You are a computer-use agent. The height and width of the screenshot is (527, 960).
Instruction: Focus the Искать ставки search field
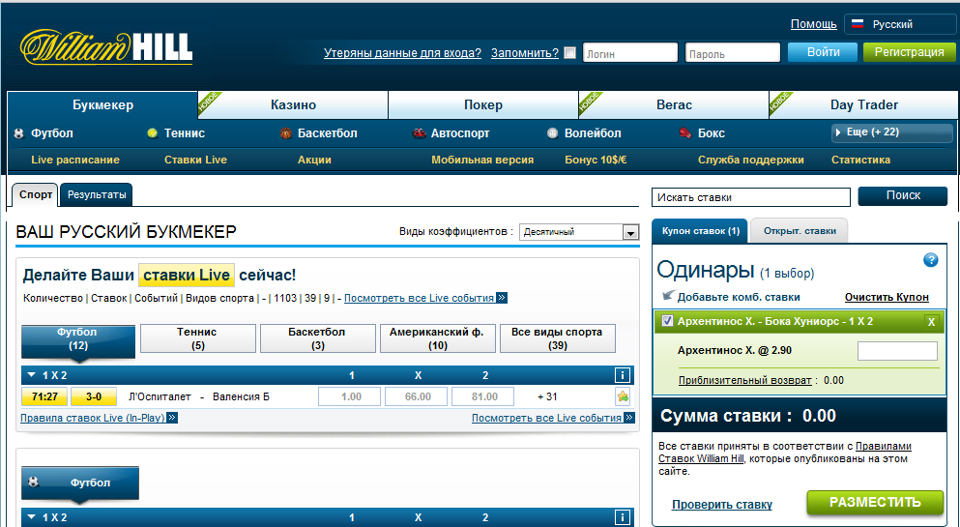(x=751, y=197)
